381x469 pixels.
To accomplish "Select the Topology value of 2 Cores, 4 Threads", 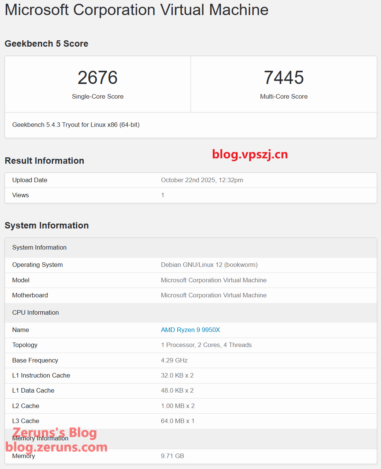I will tap(206, 345).
